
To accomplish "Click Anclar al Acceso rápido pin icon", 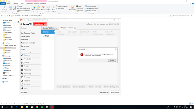I will [x=4, y=7].
